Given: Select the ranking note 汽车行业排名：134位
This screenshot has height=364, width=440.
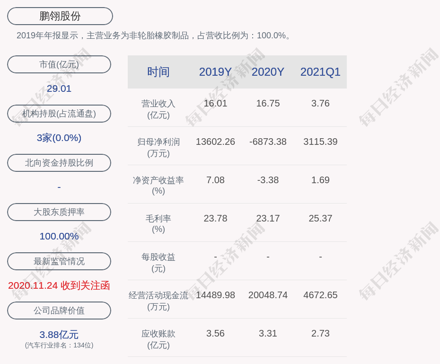Looking at the screenshot, I should click(x=59, y=345).
